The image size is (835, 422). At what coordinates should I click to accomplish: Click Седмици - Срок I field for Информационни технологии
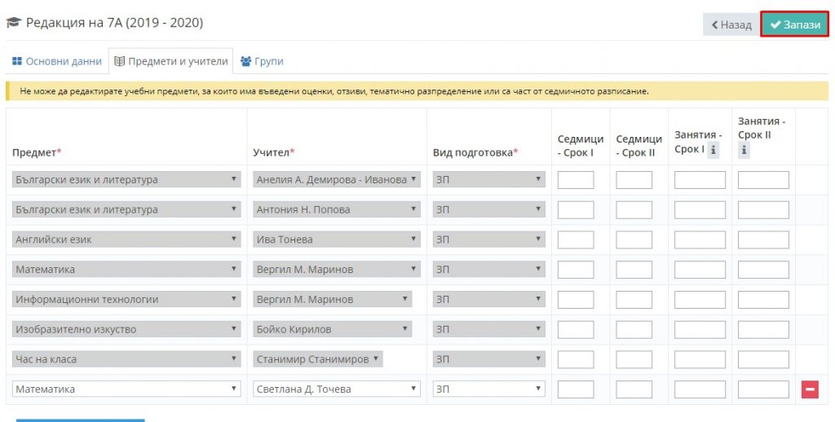pos(576,300)
